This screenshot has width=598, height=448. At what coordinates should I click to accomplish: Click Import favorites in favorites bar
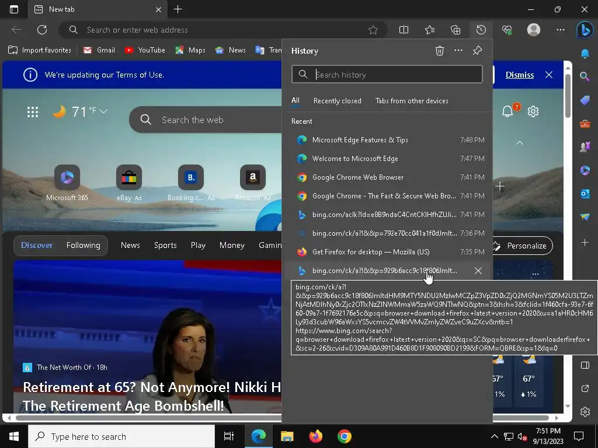40,50
